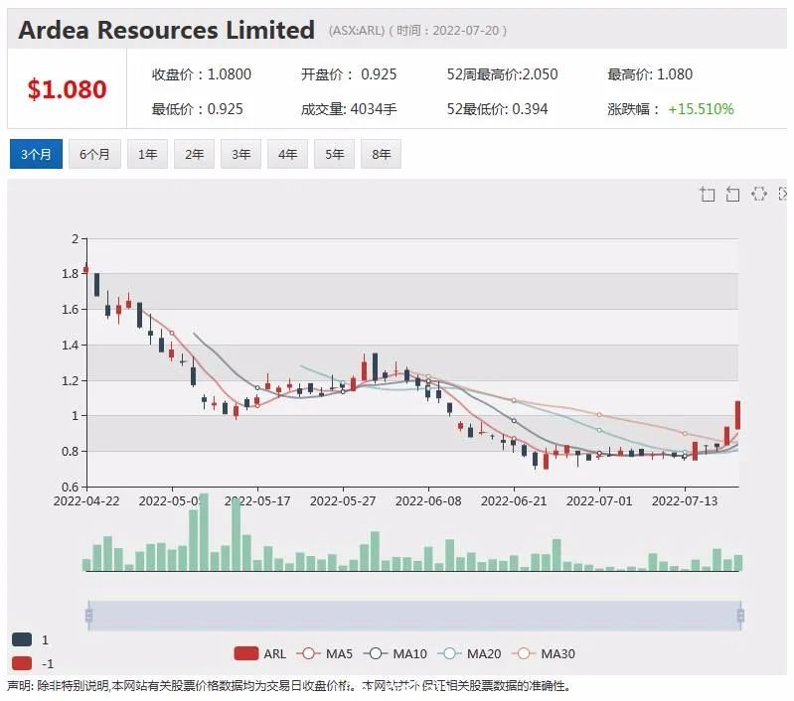Click the y-axis label 1.4
Image resolution: width=794 pixels, height=701 pixels.
(71, 346)
